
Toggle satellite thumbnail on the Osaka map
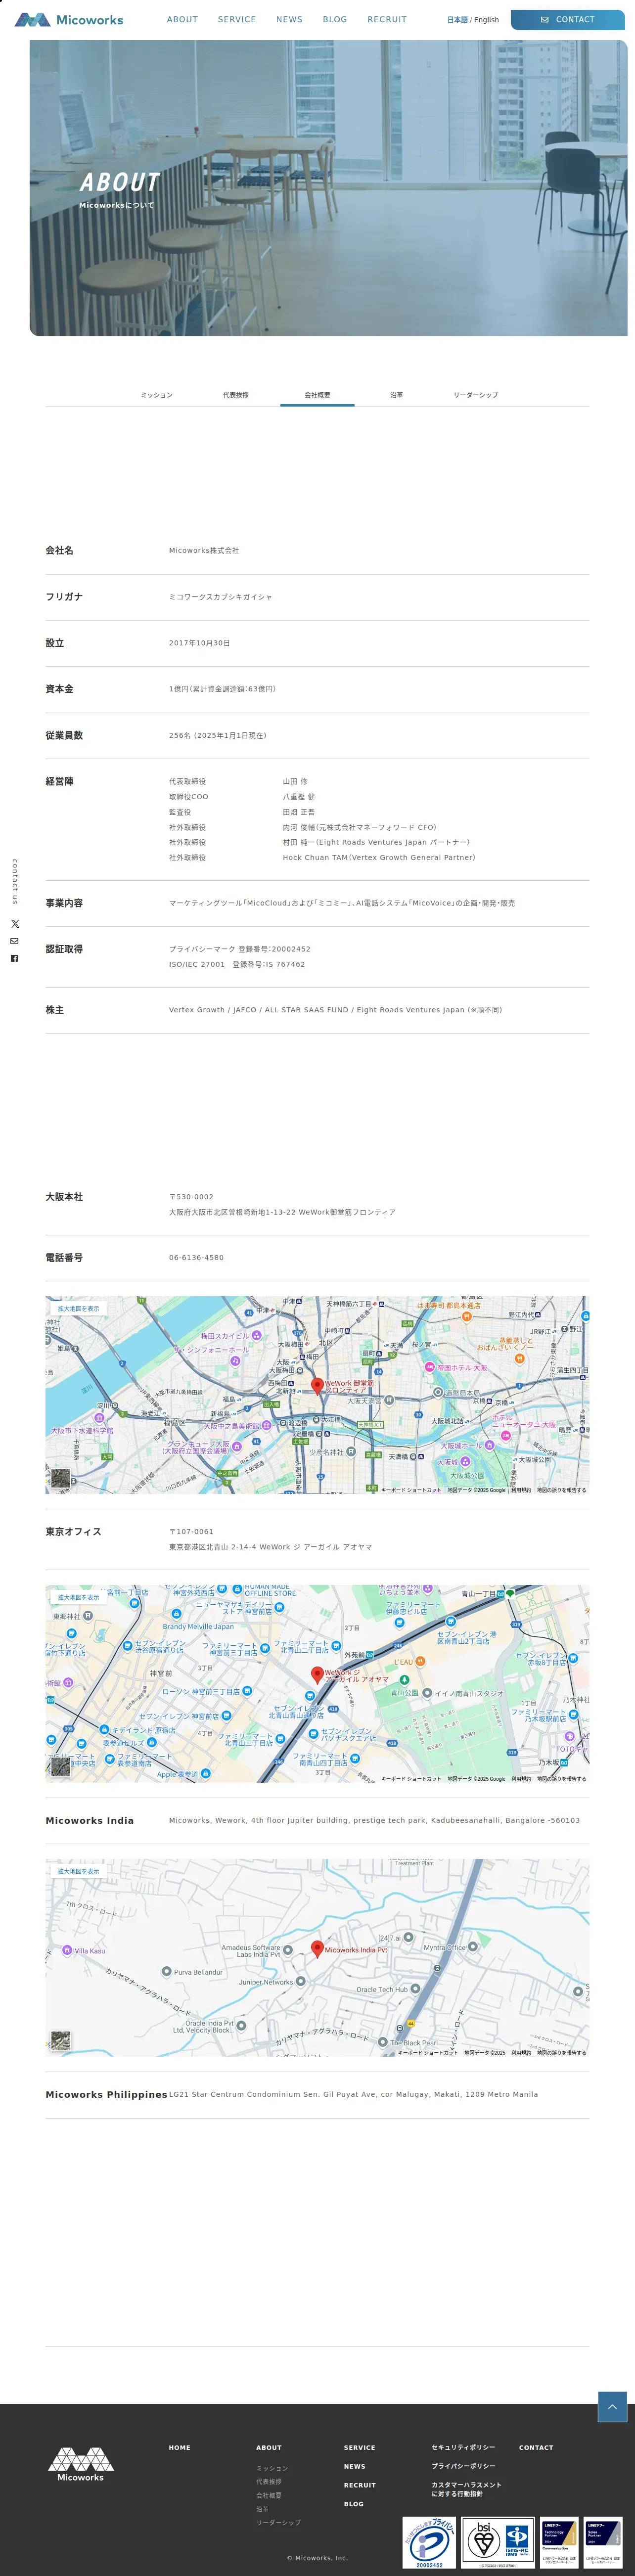(x=61, y=1477)
